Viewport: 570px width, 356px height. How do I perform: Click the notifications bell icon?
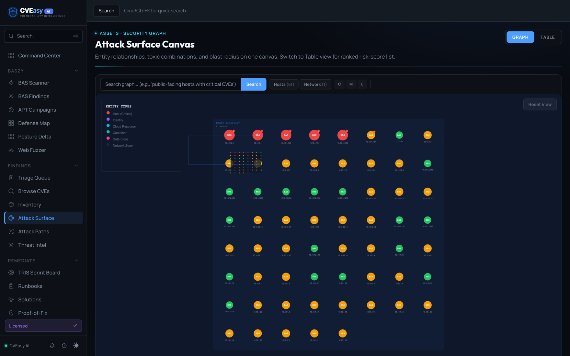(x=52, y=346)
